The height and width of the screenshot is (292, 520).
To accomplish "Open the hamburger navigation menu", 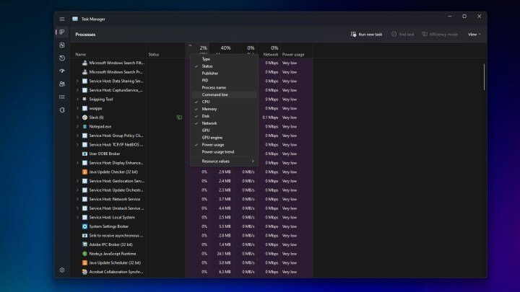I will click(62, 19).
